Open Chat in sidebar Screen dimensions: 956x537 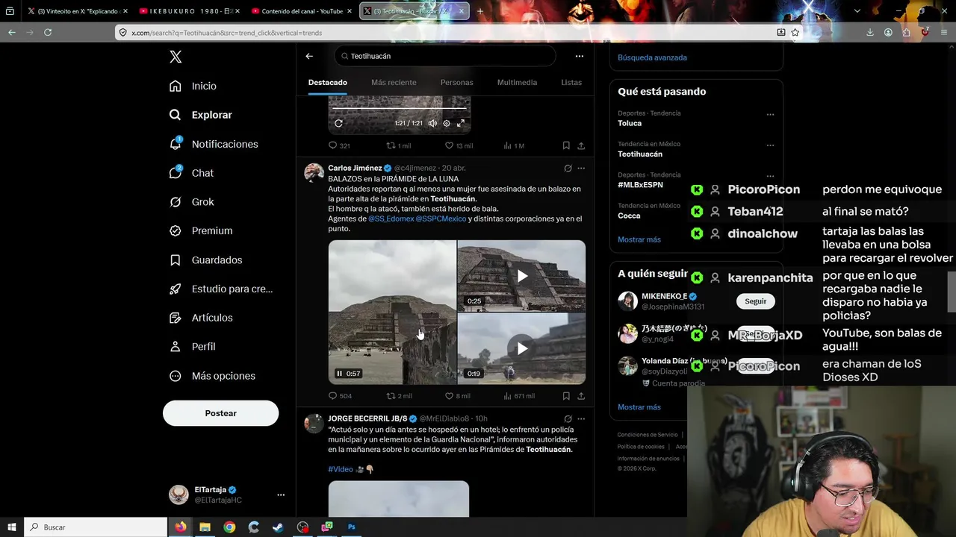191,173
